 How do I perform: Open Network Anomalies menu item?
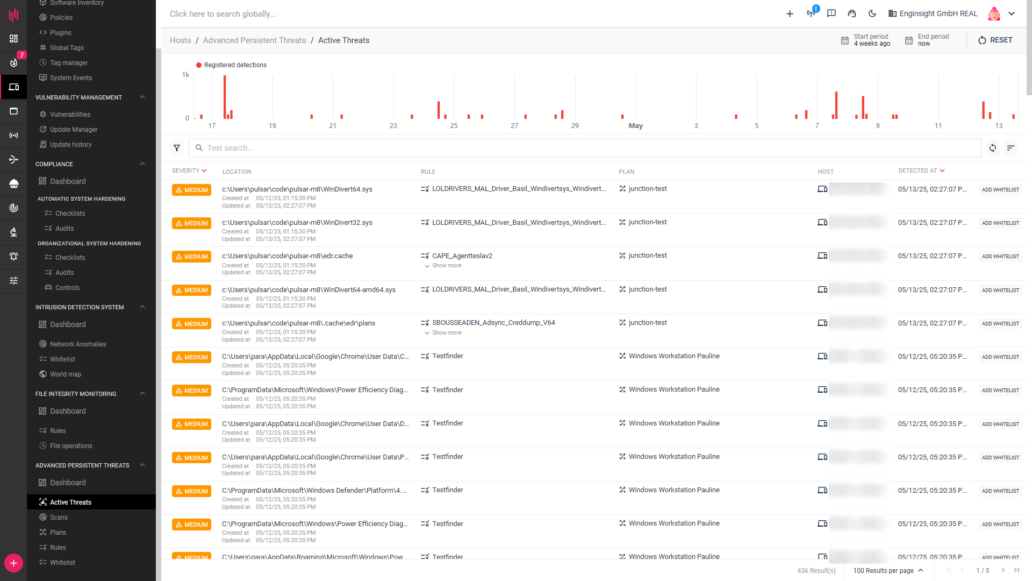point(78,344)
